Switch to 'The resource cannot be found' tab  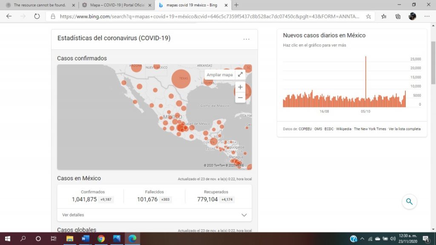[40, 5]
